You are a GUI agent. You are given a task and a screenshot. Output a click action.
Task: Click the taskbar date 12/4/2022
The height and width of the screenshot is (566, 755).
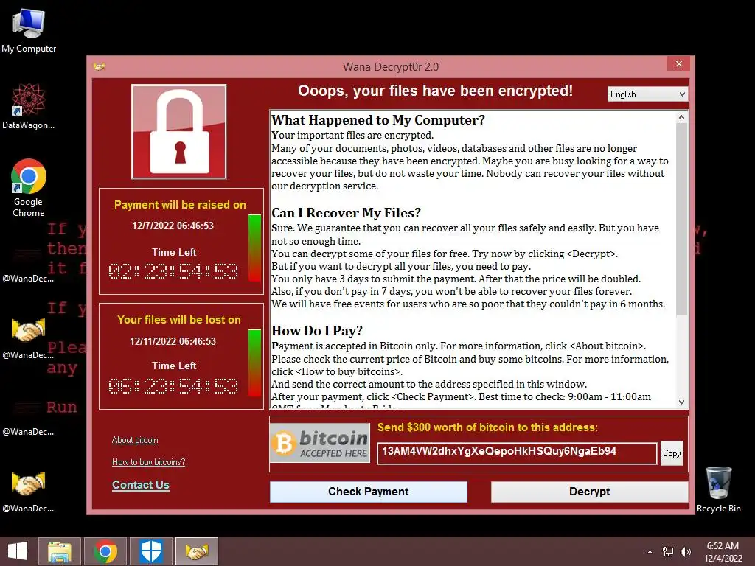tap(723, 559)
